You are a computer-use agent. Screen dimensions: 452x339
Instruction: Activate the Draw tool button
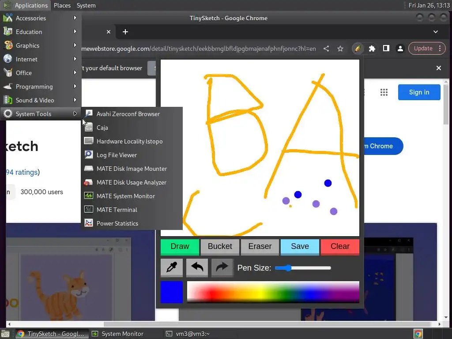(180, 247)
